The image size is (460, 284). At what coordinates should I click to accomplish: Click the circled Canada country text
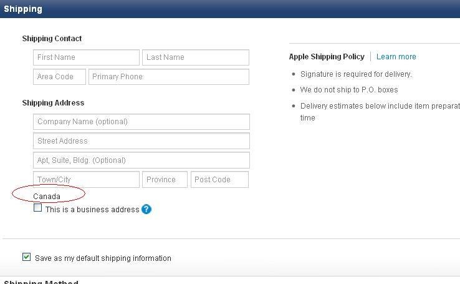coord(47,197)
